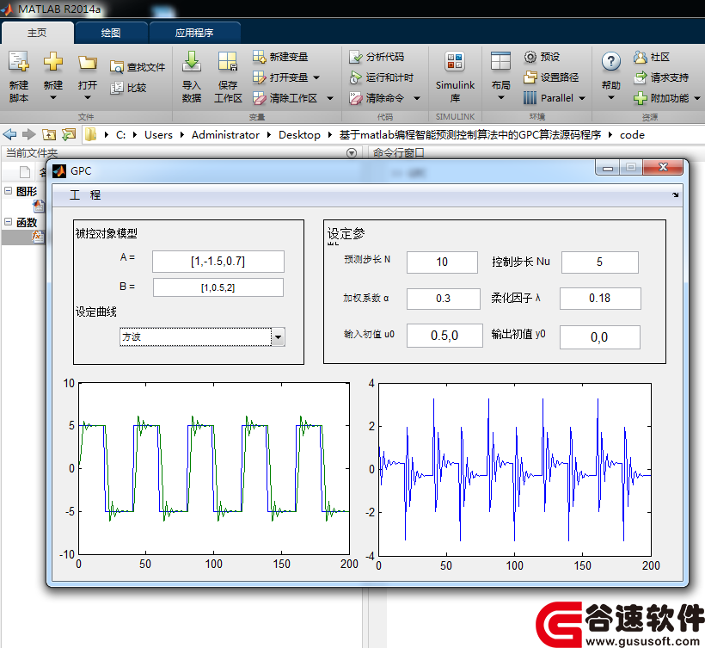Screen dimensions: 705x648
Task: Click Run and Time (运行和计时)
Action: pos(381,77)
